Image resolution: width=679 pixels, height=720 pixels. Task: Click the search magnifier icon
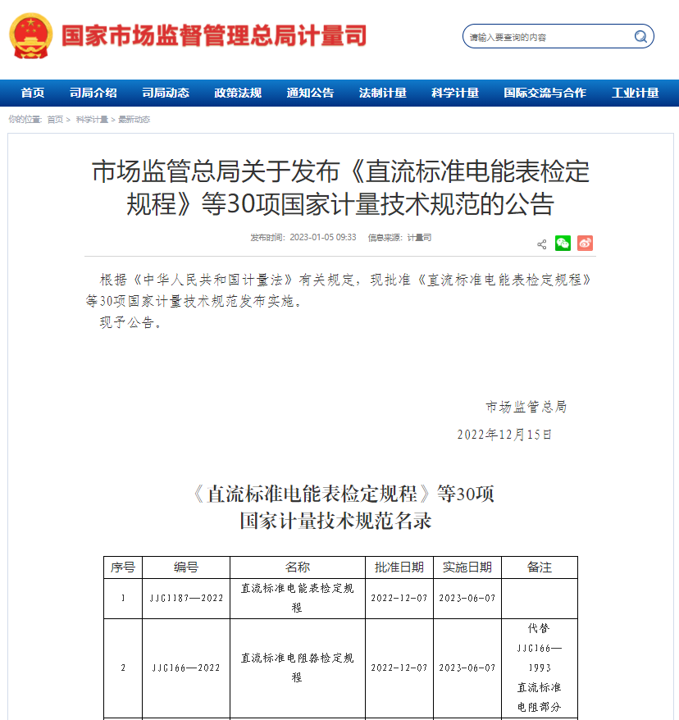[x=640, y=37]
